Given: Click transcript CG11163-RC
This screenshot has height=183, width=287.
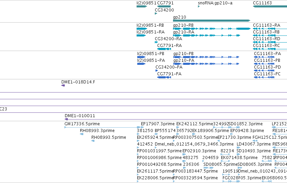Looking at the screenshot, I should [270, 49].
